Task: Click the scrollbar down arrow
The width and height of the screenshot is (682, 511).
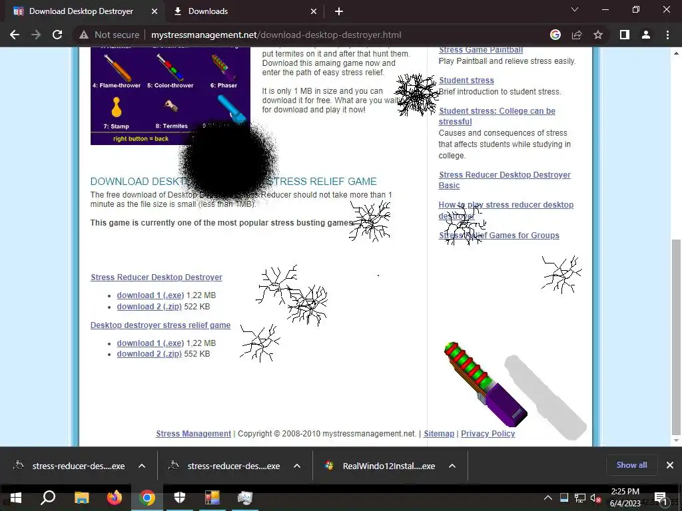Action: (676, 440)
